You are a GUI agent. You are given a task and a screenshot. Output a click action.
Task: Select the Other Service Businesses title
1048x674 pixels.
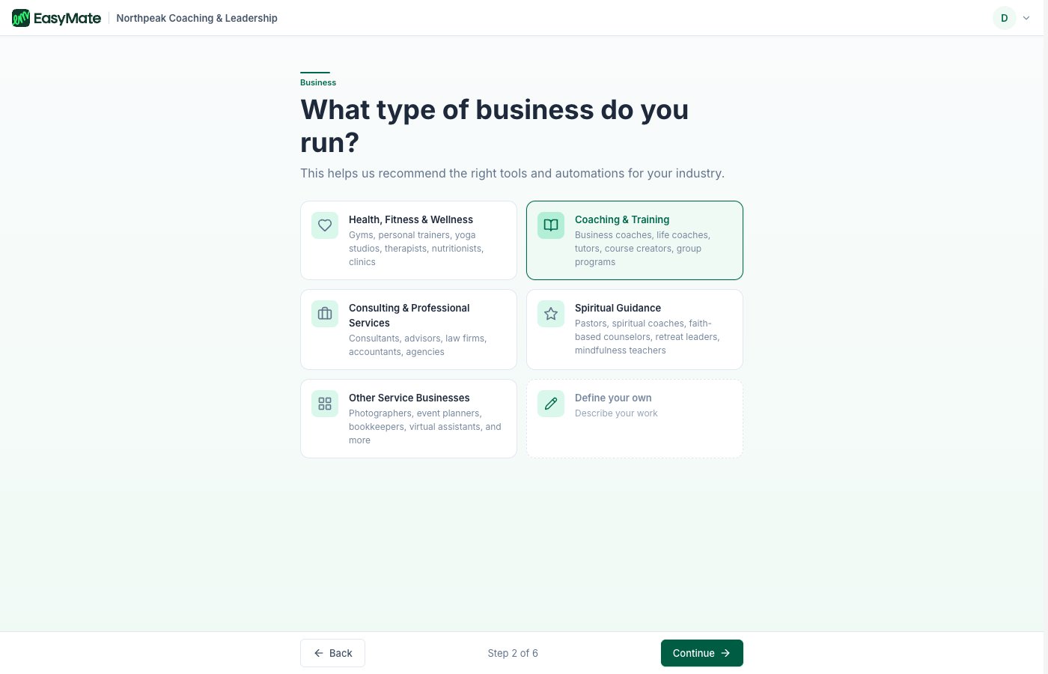point(409,398)
